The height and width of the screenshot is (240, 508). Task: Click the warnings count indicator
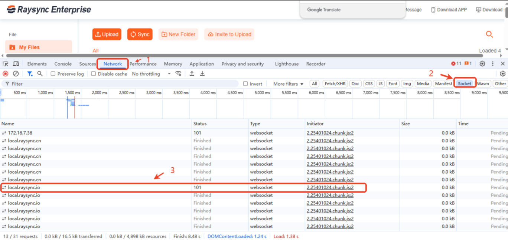coord(468,64)
